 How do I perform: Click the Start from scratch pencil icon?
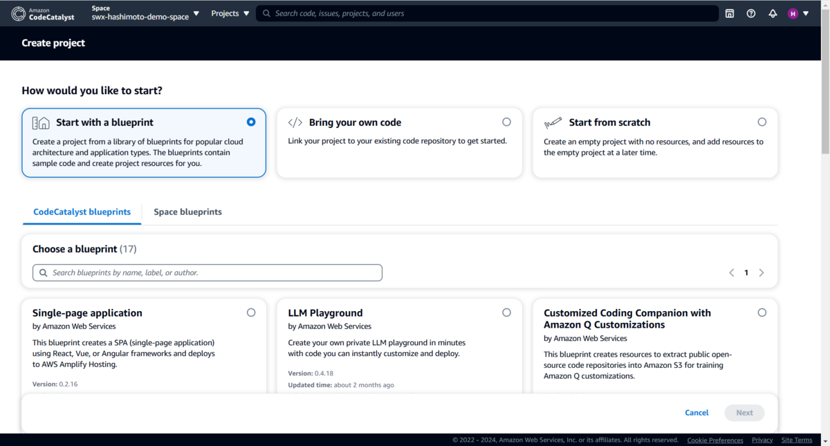(553, 122)
